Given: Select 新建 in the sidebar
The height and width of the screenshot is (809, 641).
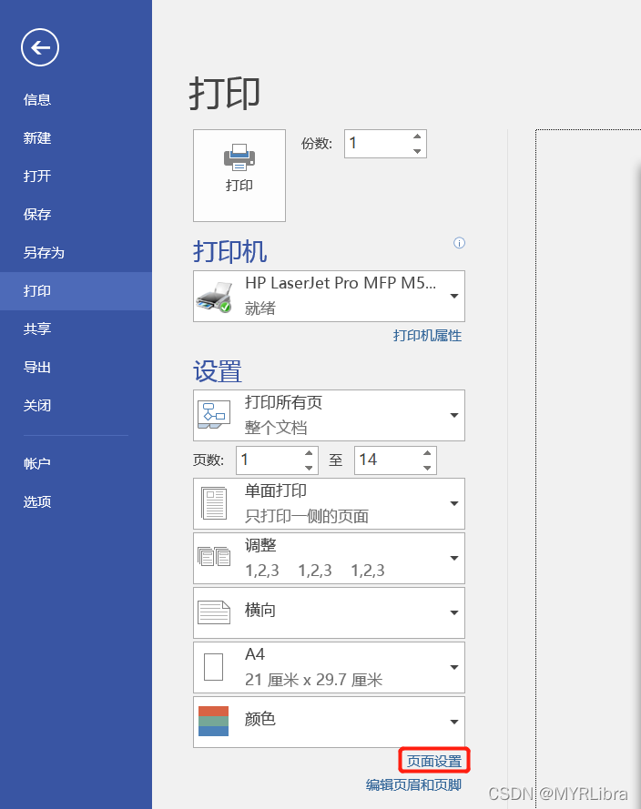Looking at the screenshot, I should click(37, 137).
